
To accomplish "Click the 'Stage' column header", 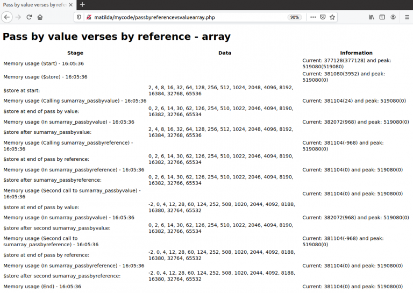I will point(75,53).
